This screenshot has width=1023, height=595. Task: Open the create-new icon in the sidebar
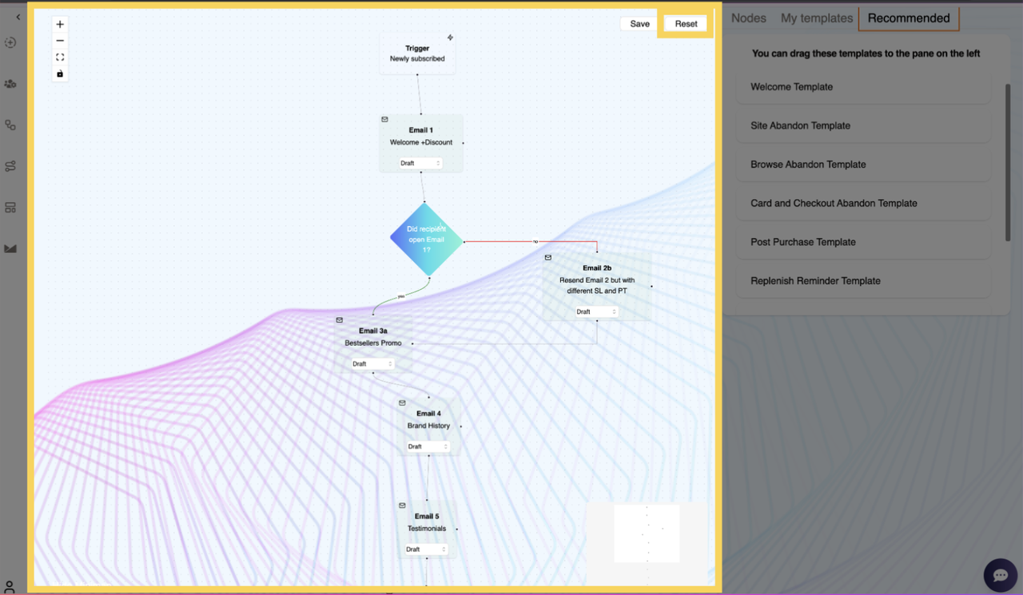[10, 42]
